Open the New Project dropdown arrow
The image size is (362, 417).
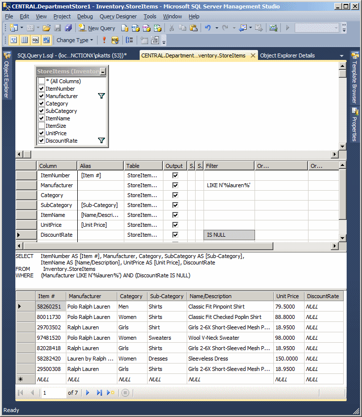[22, 28]
